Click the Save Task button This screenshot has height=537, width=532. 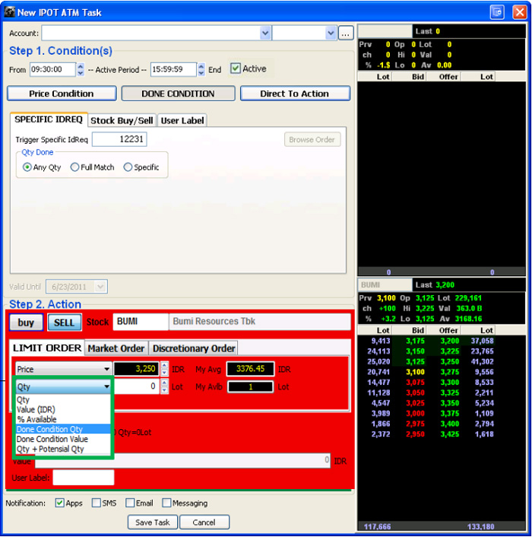pyautogui.click(x=153, y=523)
